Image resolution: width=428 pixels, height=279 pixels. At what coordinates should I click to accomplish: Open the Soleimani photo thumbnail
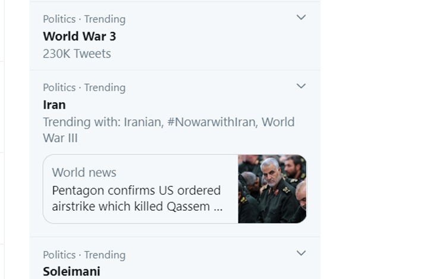tap(272, 189)
